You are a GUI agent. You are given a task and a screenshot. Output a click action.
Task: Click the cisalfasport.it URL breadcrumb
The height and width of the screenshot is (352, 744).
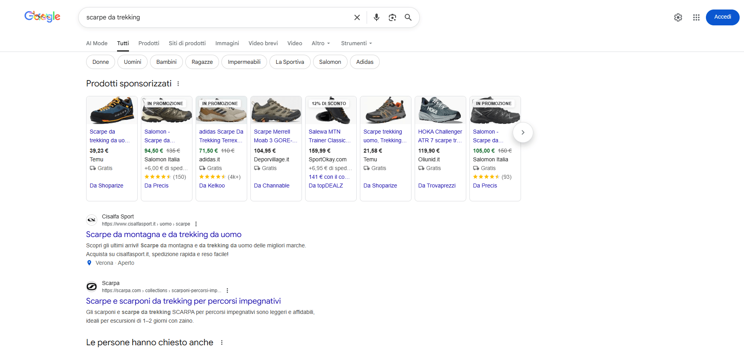pyautogui.click(x=146, y=224)
